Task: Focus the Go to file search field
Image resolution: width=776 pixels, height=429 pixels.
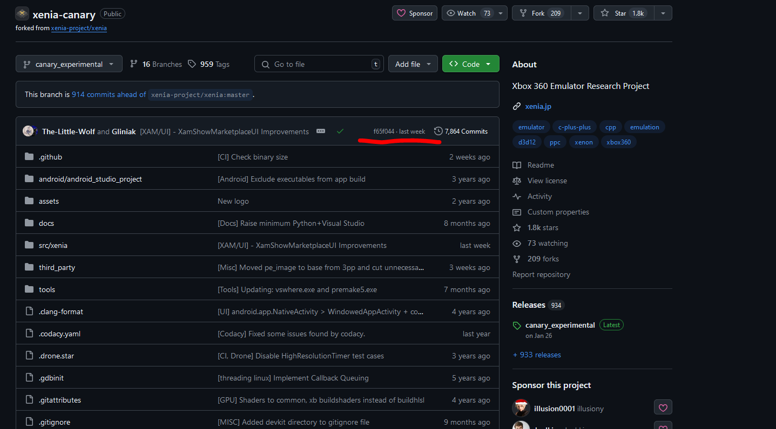Action: pyautogui.click(x=319, y=64)
